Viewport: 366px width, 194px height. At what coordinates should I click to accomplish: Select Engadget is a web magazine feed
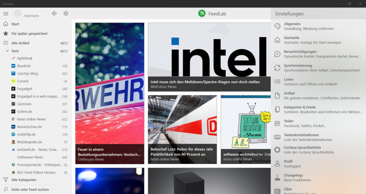point(36,96)
